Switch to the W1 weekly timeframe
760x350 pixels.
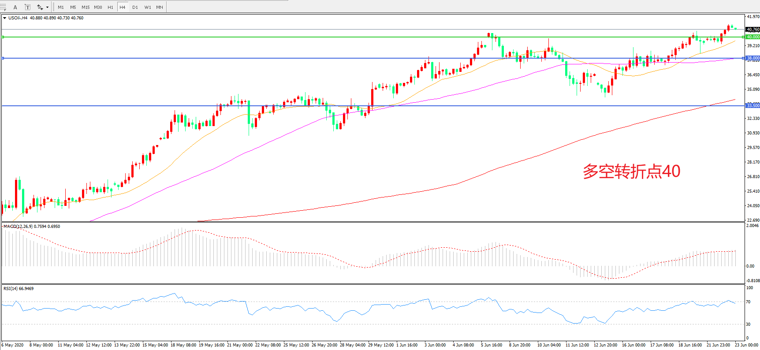pos(147,7)
